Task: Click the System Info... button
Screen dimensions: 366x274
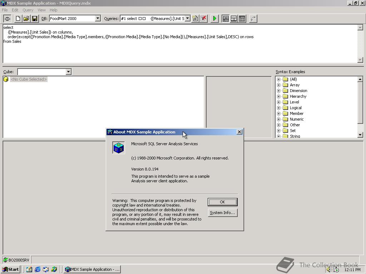Action: tap(222, 213)
